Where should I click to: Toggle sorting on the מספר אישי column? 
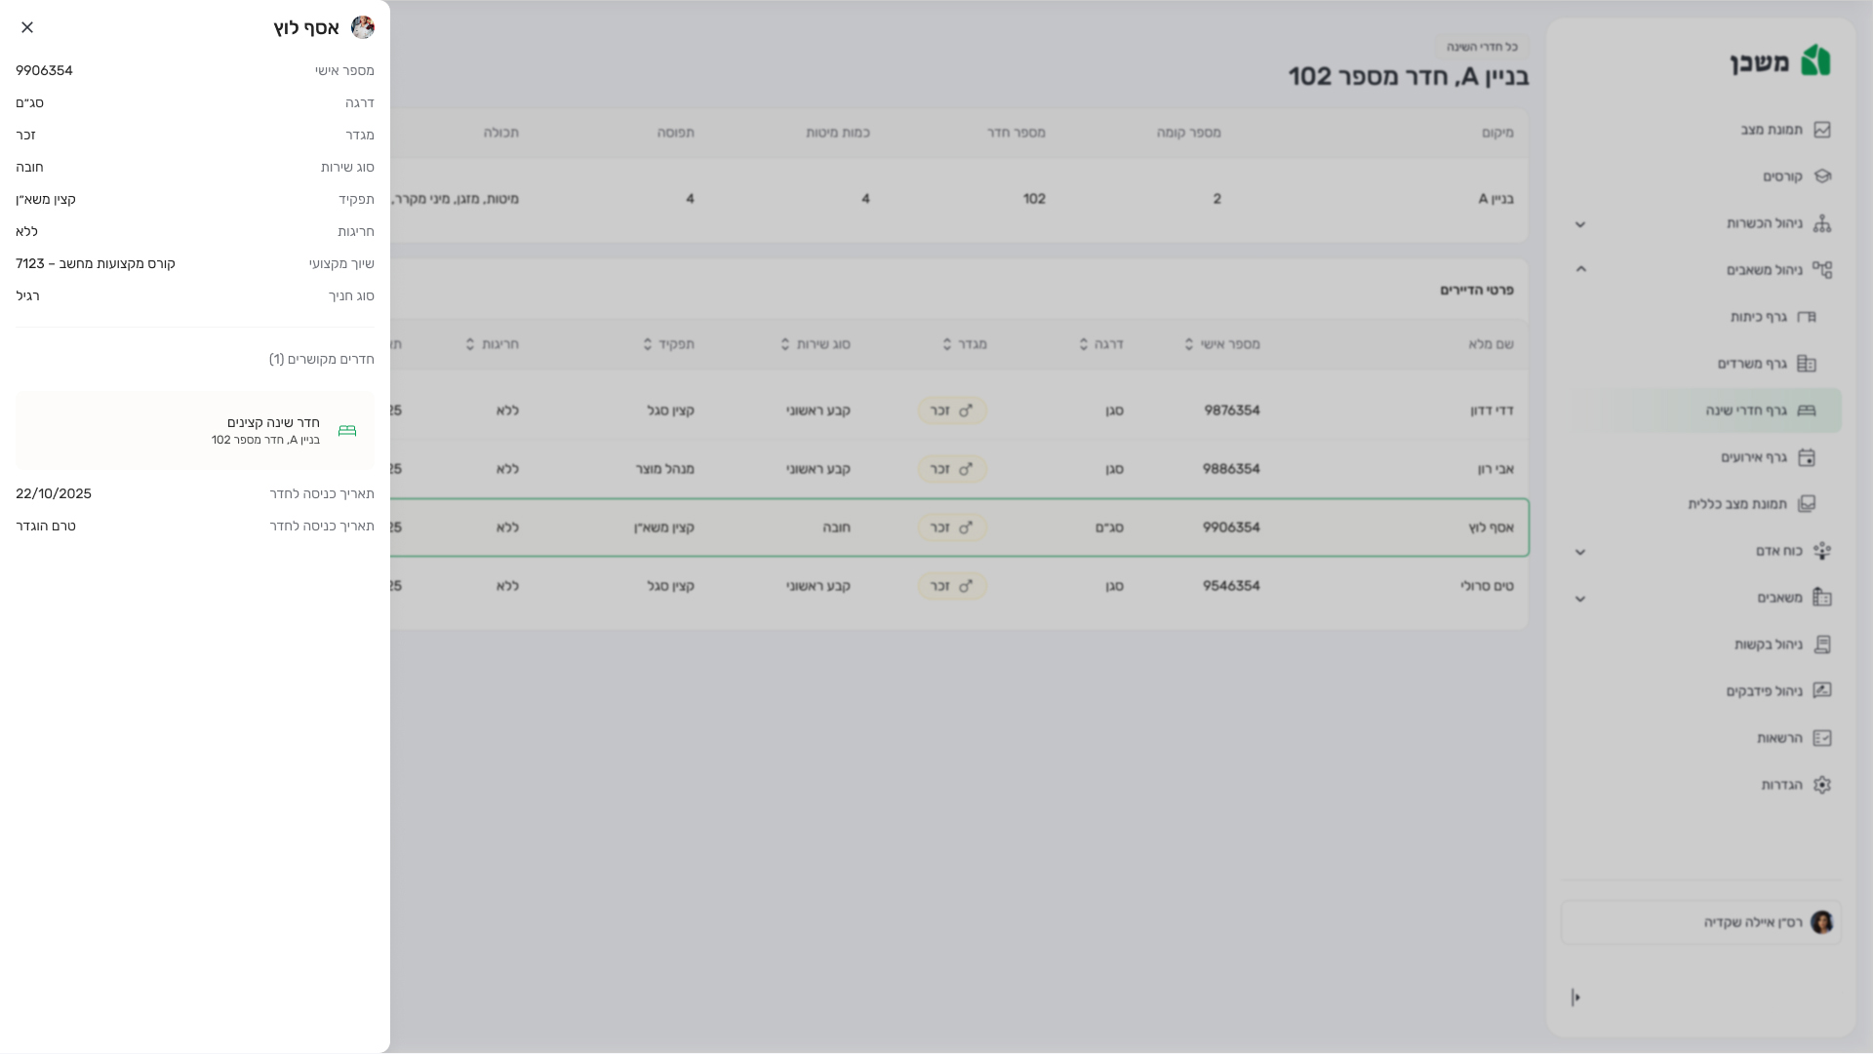tap(1187, 343)
